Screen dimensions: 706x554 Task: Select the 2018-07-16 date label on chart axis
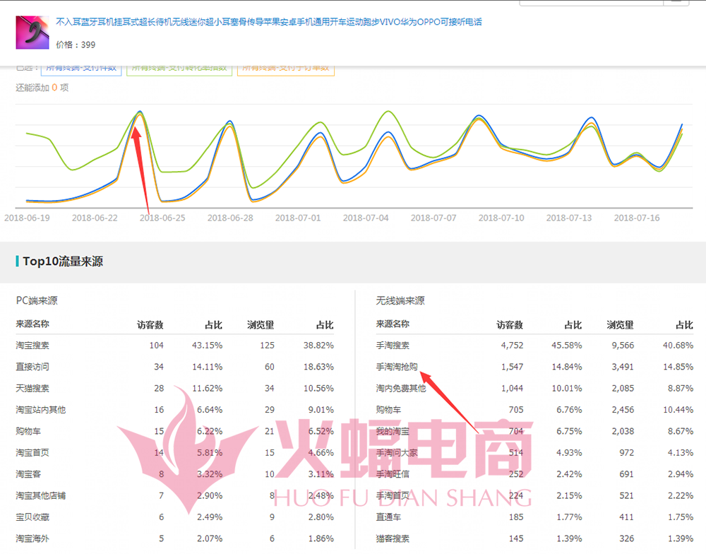click(637, 218)
